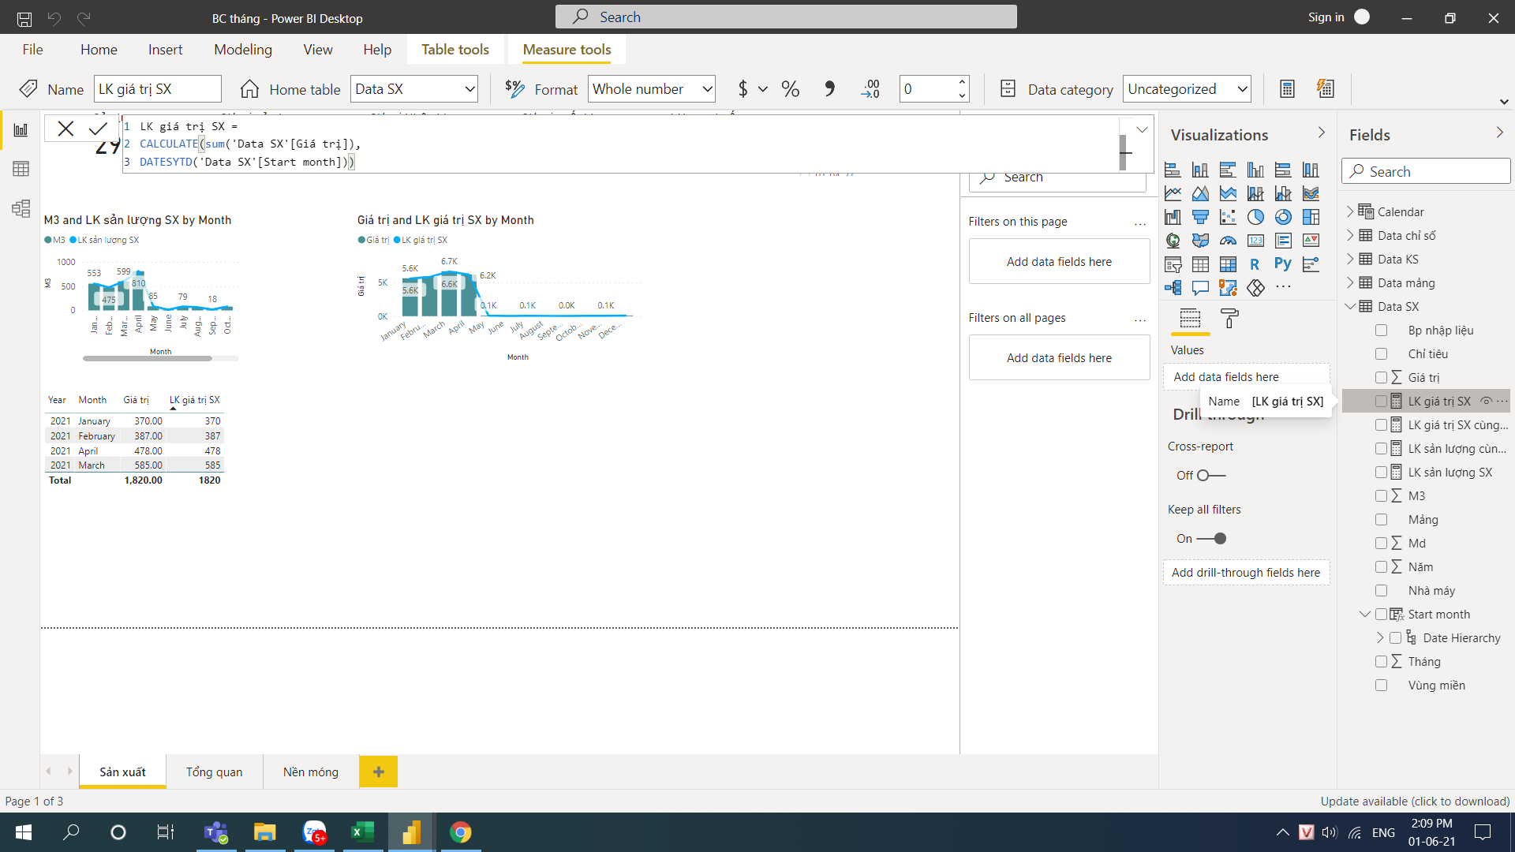
Task: Select the area chart visual
Action: (1200, 193)
